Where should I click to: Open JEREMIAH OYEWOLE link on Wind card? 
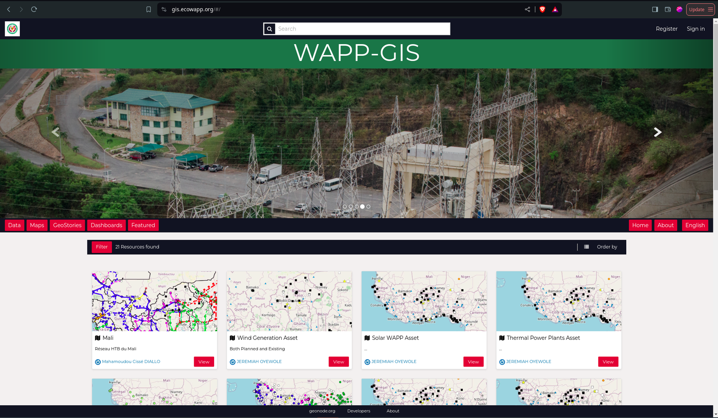coord(259,361)
